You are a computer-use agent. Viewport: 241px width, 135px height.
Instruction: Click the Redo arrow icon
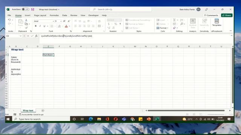point(9,24)
